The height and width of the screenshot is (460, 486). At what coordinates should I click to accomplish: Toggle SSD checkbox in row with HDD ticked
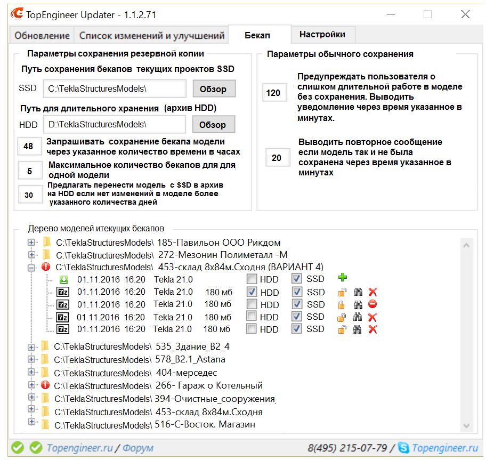[x=297, y=292]
